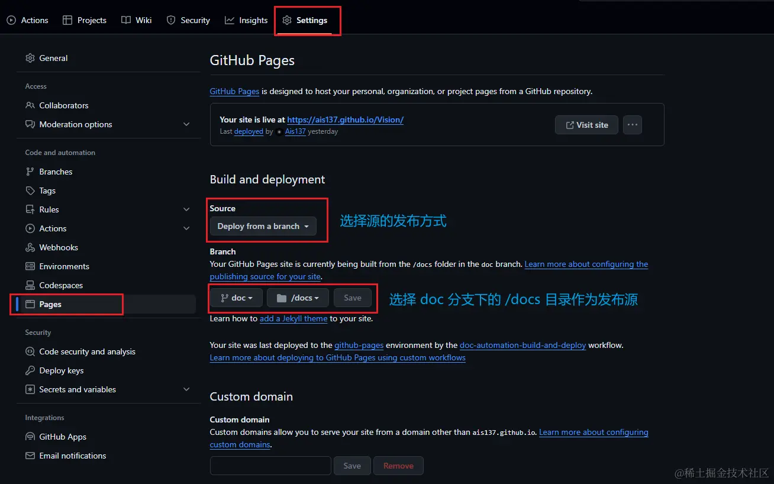Open the /docs folder dropdown
This screenshot has height=484, width=774.
coord(298,298)
